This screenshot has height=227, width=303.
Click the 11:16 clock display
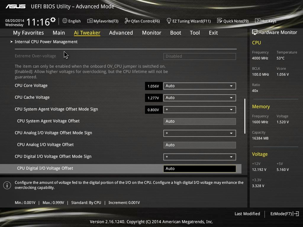coord(38,22)
